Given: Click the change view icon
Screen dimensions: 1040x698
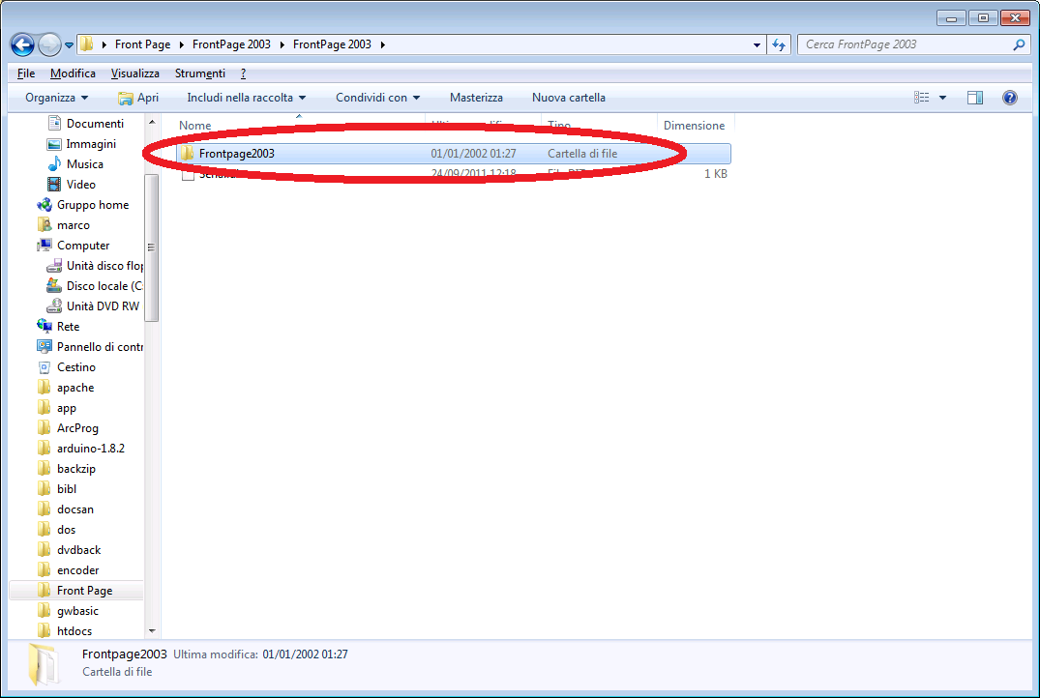Looking at the screenshot, I should (921, 98).
